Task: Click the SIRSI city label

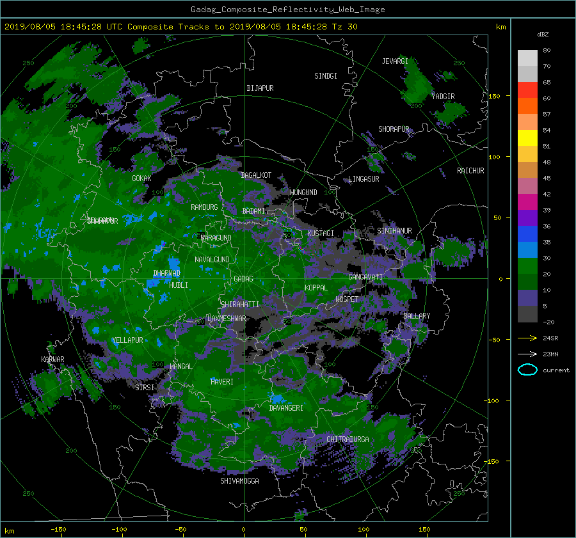Action: pos(145,388)
